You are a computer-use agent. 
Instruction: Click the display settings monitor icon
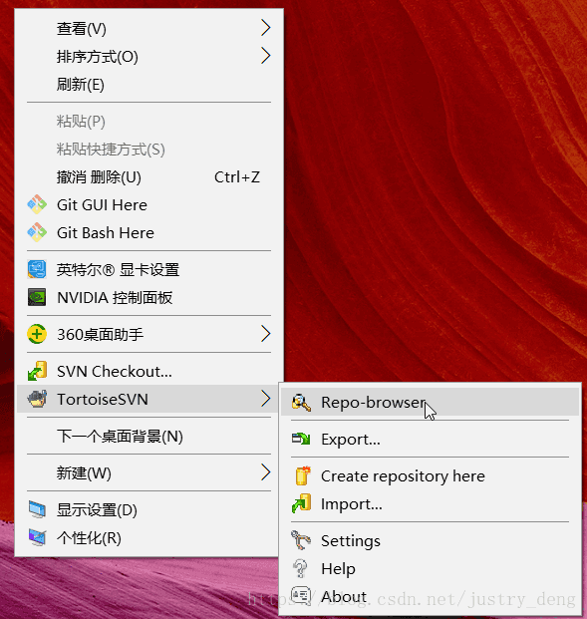point(37,509)
